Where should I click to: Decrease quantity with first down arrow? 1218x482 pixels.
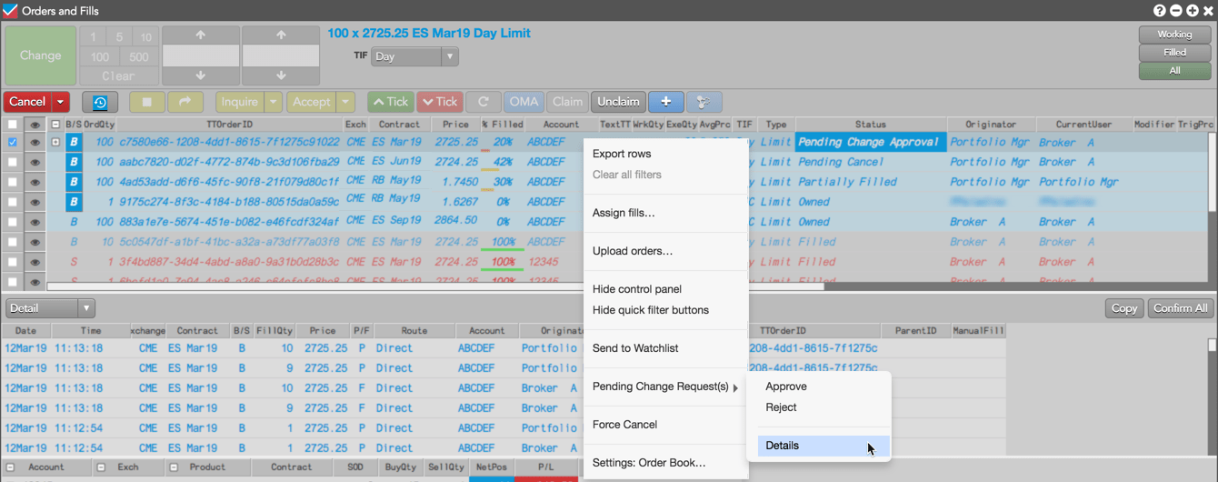click(201, 75)
